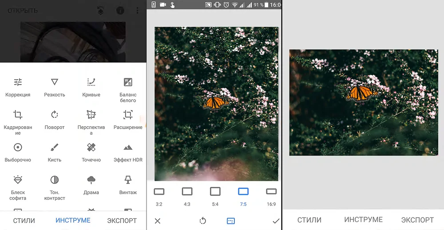The width and height of the screenshot is (444, 230).
Task: Open ЭКСПОРТ tab in left screen
Action: pos(122,221)
